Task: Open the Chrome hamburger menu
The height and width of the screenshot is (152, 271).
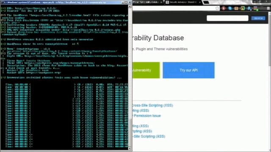Action: (x=268, y=8)
